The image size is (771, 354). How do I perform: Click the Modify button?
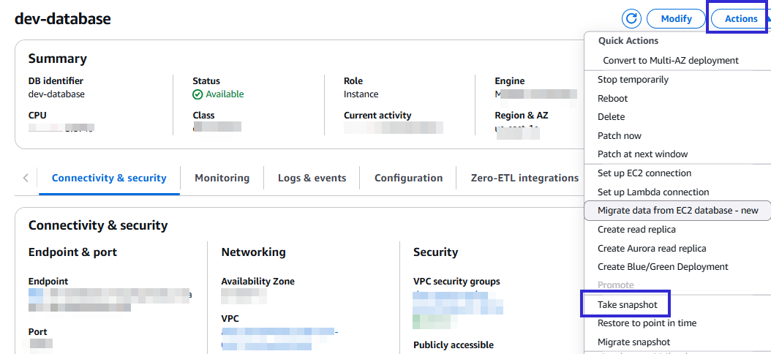point(676,19)
